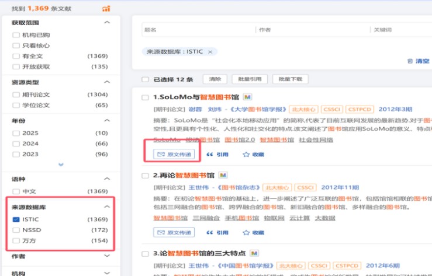Open the orange bar chart analysis icon

[106, 8]
